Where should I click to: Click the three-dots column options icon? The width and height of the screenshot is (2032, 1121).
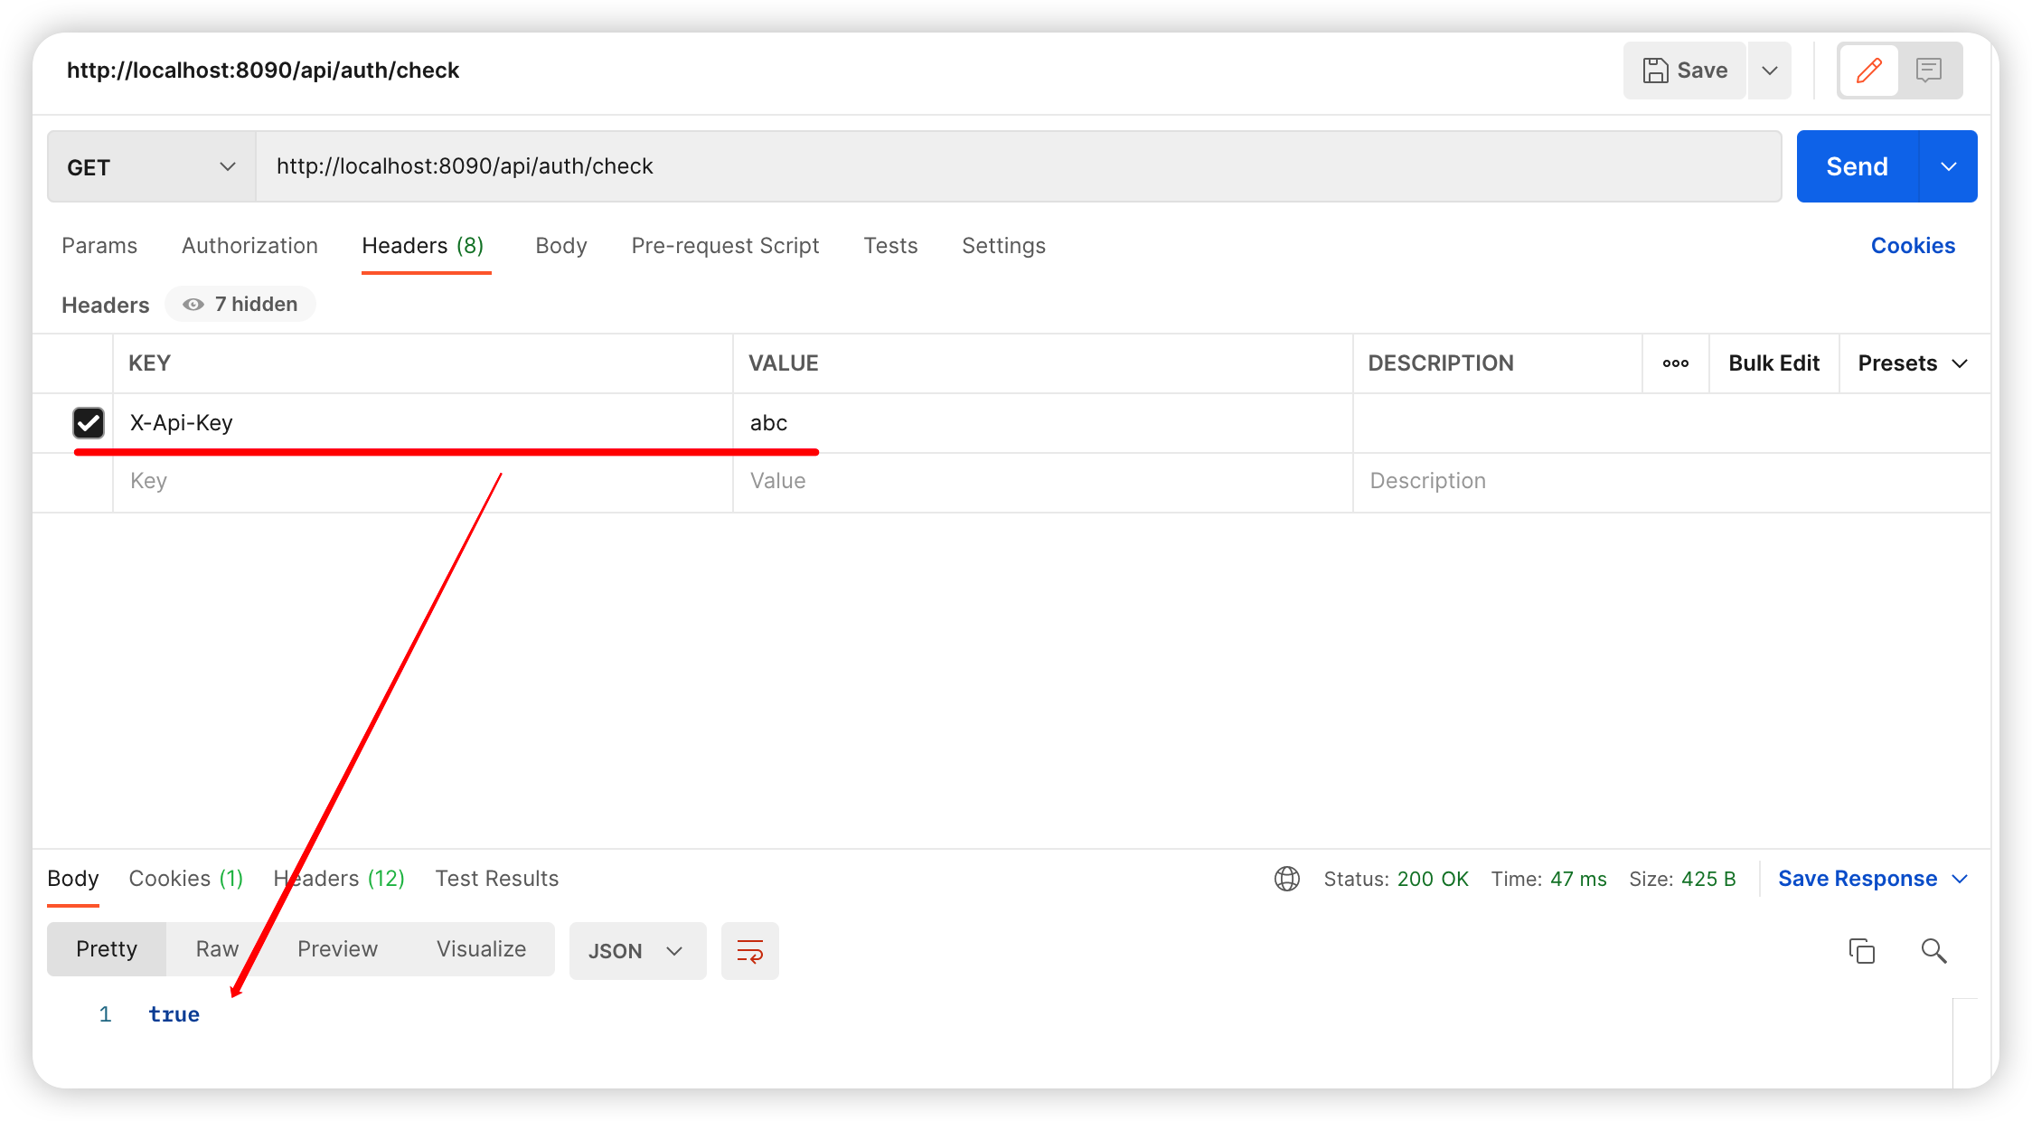pos(1675,363)
